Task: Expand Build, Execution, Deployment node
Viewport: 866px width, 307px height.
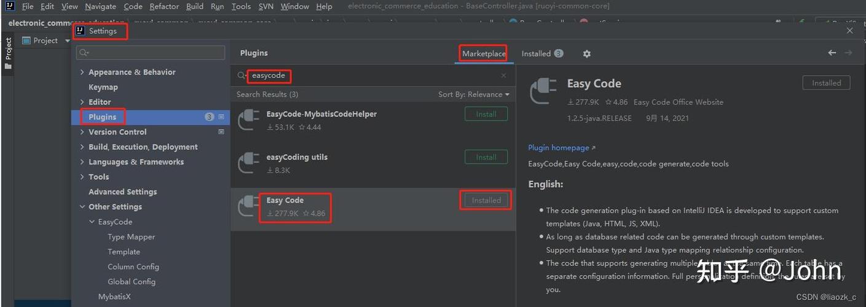Action: click(82, 147)
